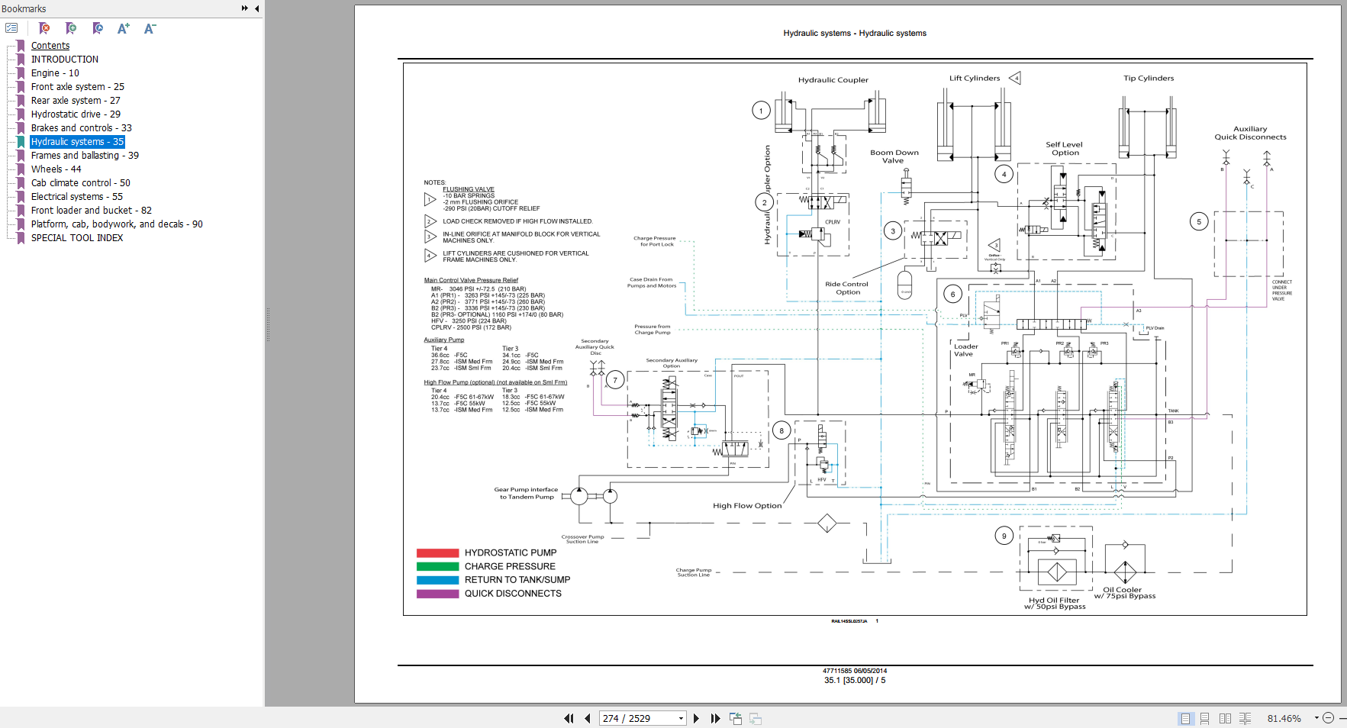1347x728 pixels.
Task: Enable single page view mode
Action: pyautogui.click(x=1185, y=718)
